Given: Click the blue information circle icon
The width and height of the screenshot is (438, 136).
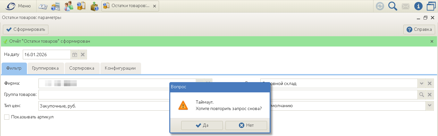Looking at the screenshot, I should 418,6.
